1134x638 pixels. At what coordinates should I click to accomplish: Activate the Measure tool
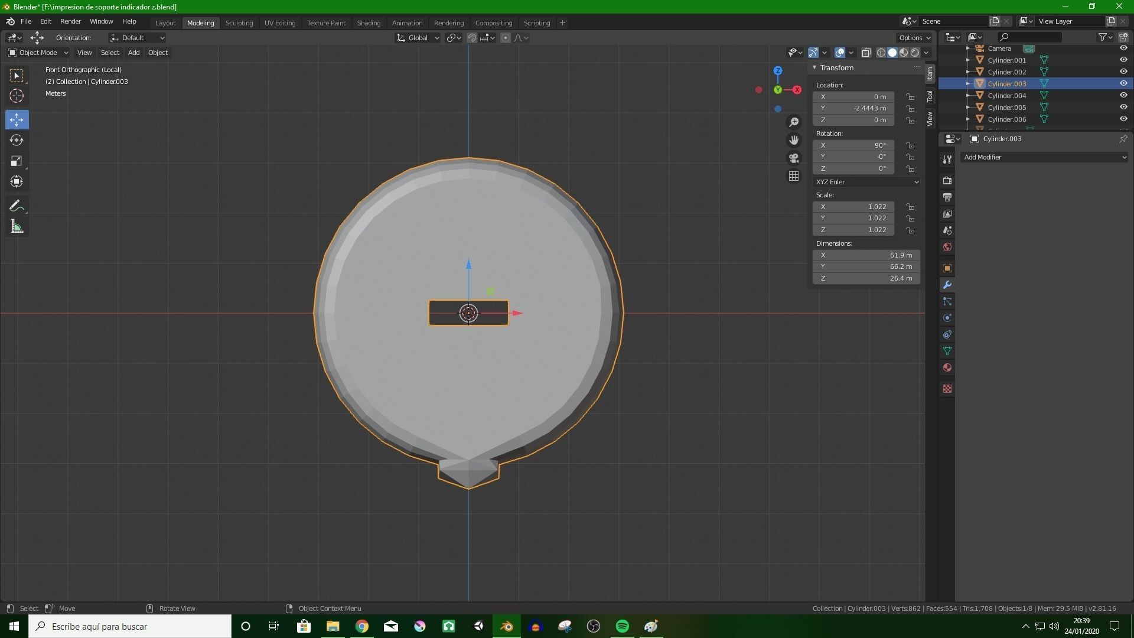coord(17,227)
